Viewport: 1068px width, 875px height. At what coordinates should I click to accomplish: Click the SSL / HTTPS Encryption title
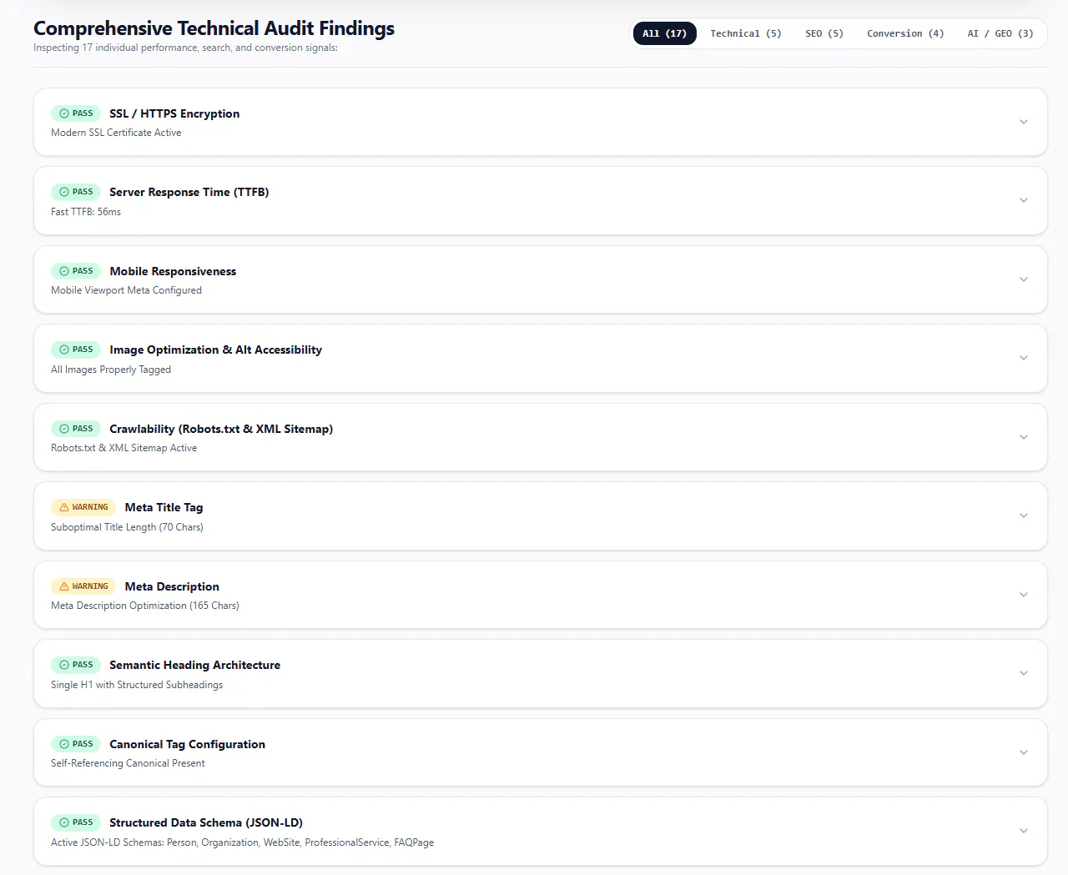pyautogui.click(x=174, y=113)
